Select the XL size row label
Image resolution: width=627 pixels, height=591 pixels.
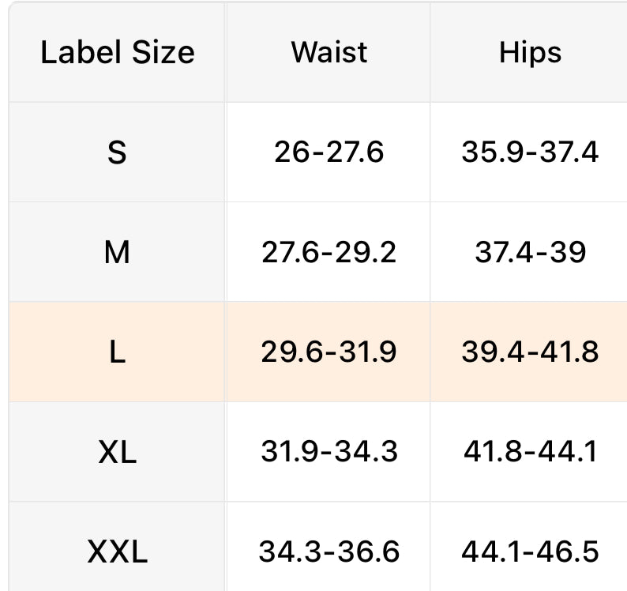tap(117, 452)
